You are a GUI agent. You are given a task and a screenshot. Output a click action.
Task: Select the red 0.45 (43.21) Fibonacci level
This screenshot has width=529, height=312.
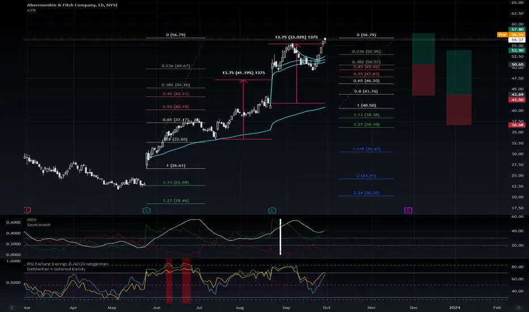tap(175, 94)
